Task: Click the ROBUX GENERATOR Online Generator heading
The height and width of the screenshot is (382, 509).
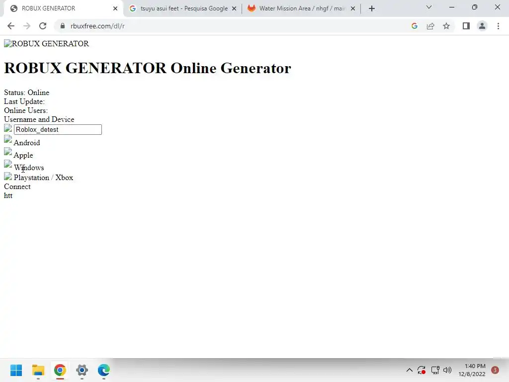Action: (x=147, y=68)
